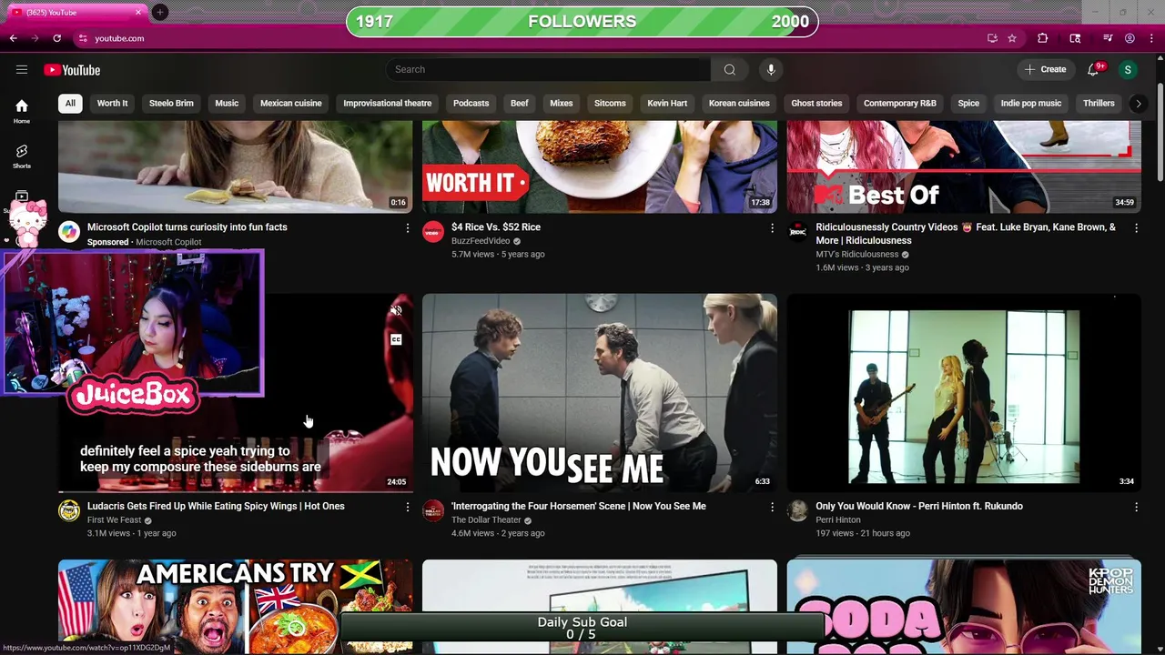Unmute the Ludacris preview video
This screenshot has width=1165, height=655.
coord(396,311)
